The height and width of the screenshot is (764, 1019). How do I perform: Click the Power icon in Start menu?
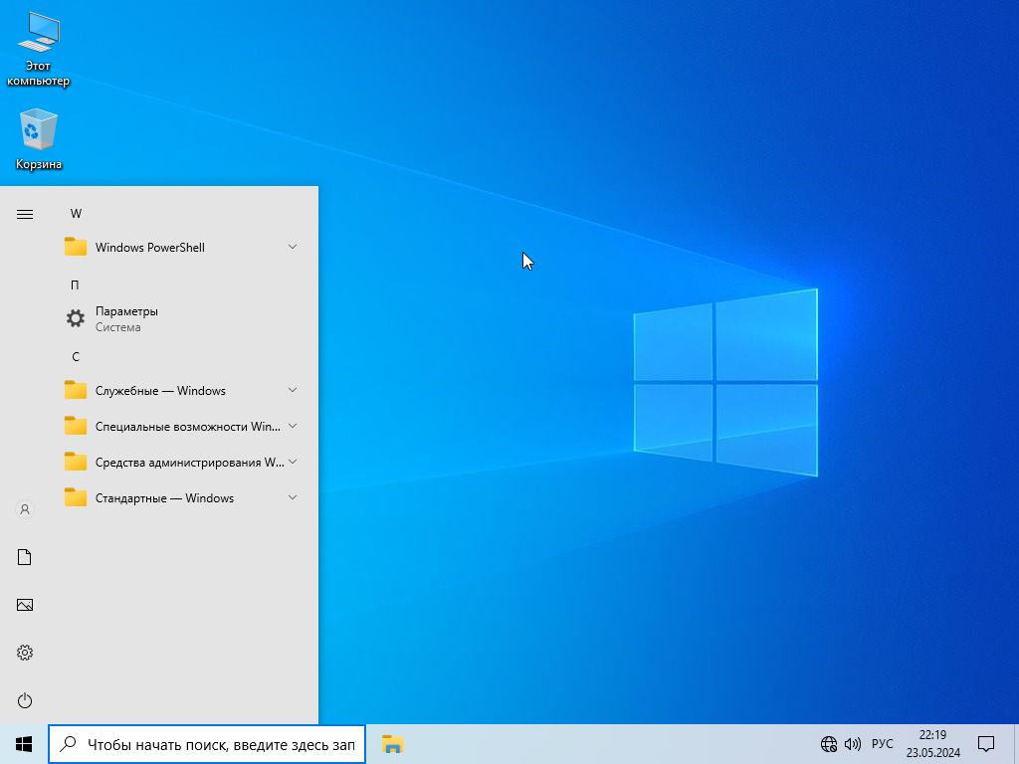[25, 700]
